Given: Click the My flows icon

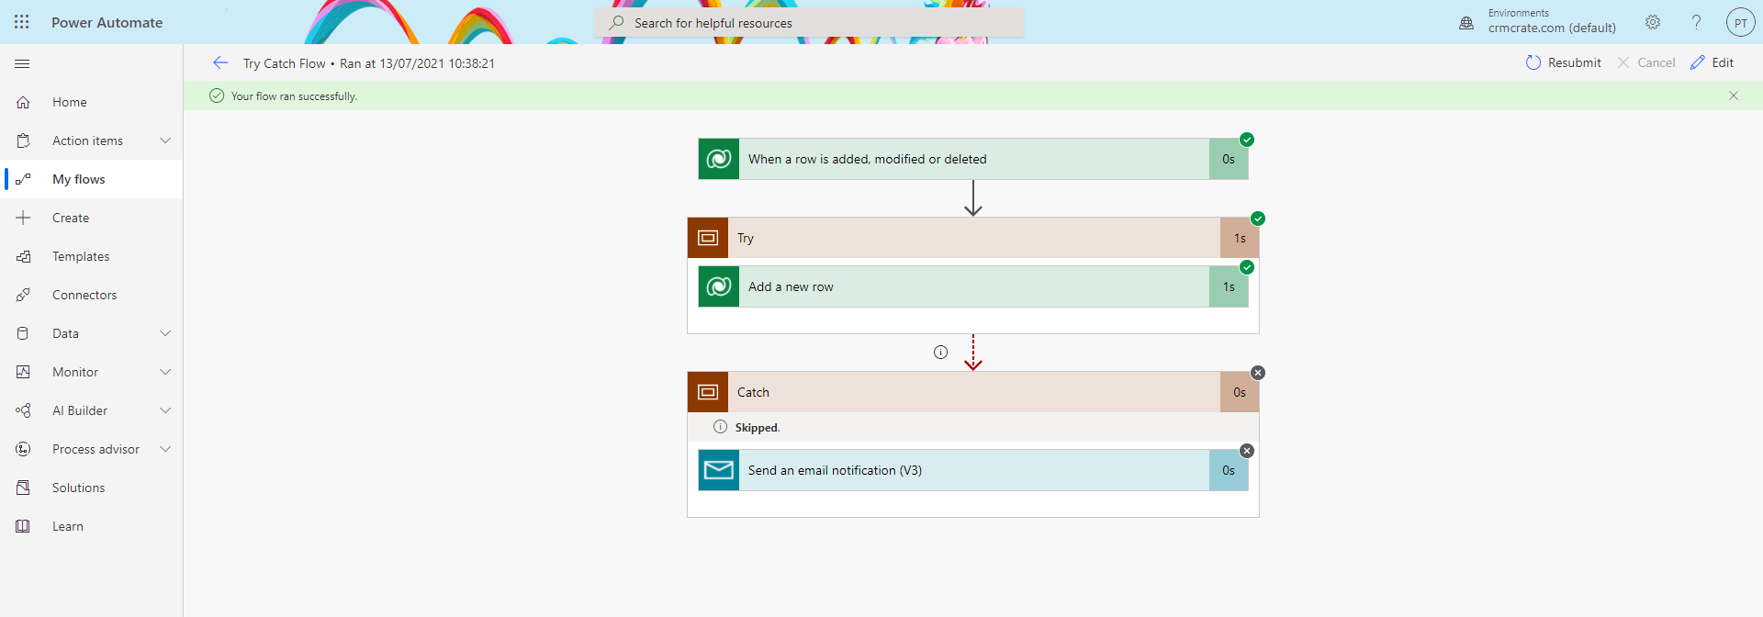Looking at the screenshot, I should 24,179.
